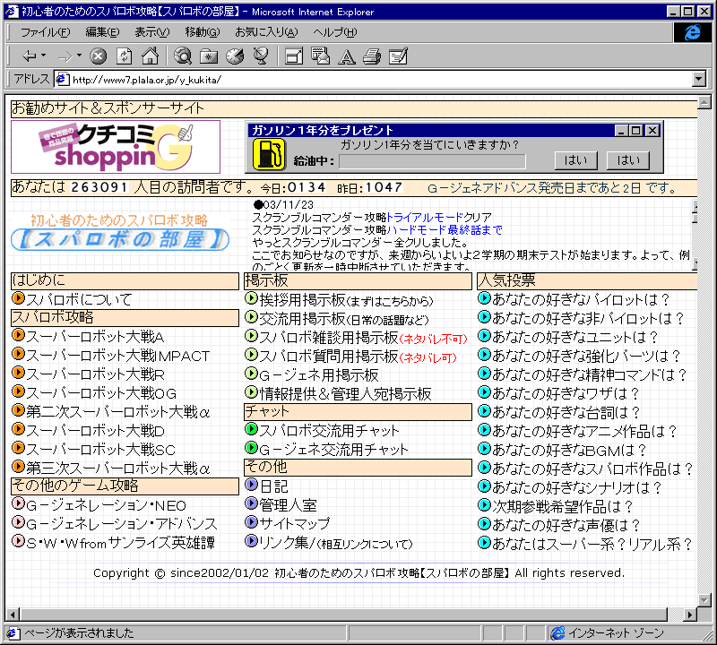Viewport: 717px width, 645px height.
Task: Click horizontal scrollbar right arrow
Action: (690, 615)
